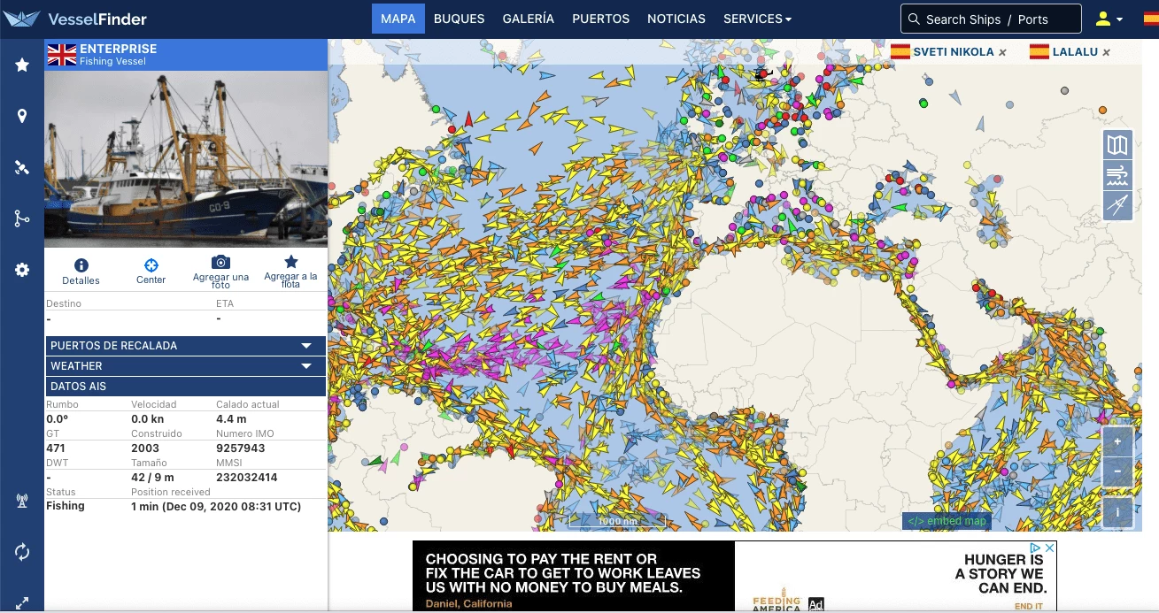
Task: Open the favorites star in left sidebar
Action: [22, 65]
